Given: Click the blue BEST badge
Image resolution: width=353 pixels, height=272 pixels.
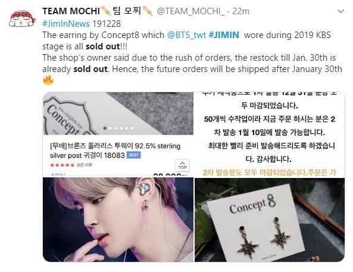Looking at the screenshot, I should click(134, 155).
